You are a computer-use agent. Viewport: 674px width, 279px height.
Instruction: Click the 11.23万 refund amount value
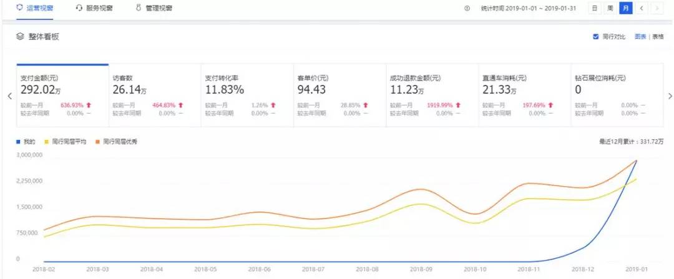(407, 90)
